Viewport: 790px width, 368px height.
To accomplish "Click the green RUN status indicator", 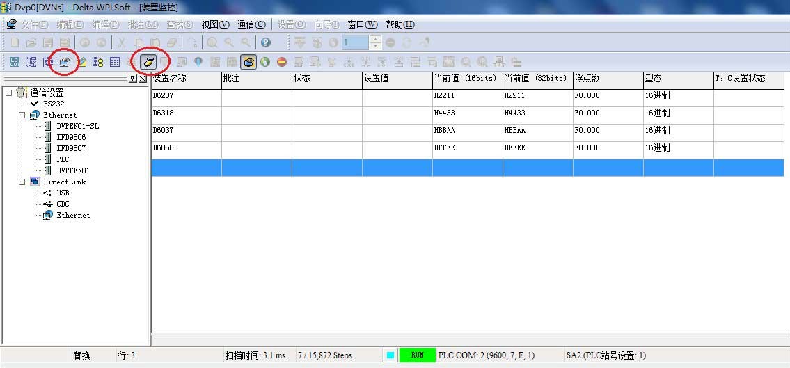I will pos(417,355).
